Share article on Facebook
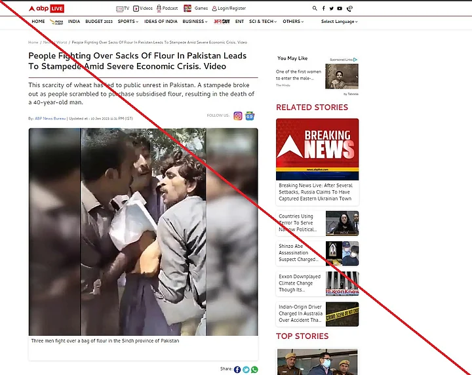 pos(237,370)
